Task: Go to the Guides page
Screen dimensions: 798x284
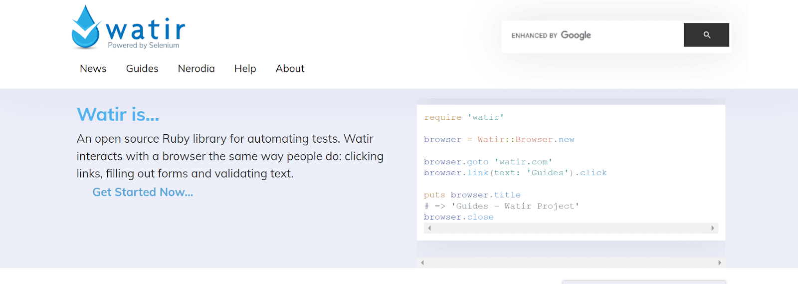Action: tap(142, 69)
